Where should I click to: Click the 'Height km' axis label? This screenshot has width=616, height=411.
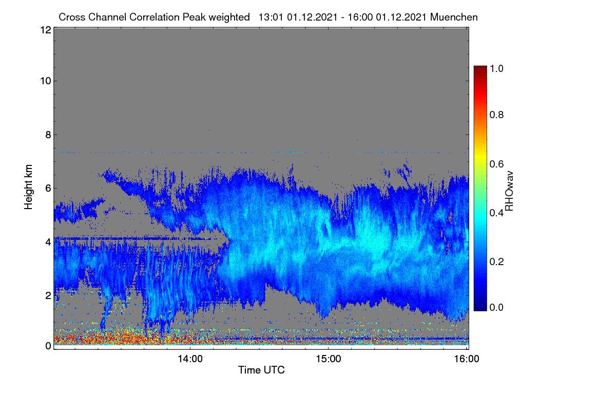point(28,187)
